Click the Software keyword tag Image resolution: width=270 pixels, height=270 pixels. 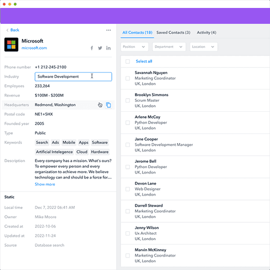(100, 142)
